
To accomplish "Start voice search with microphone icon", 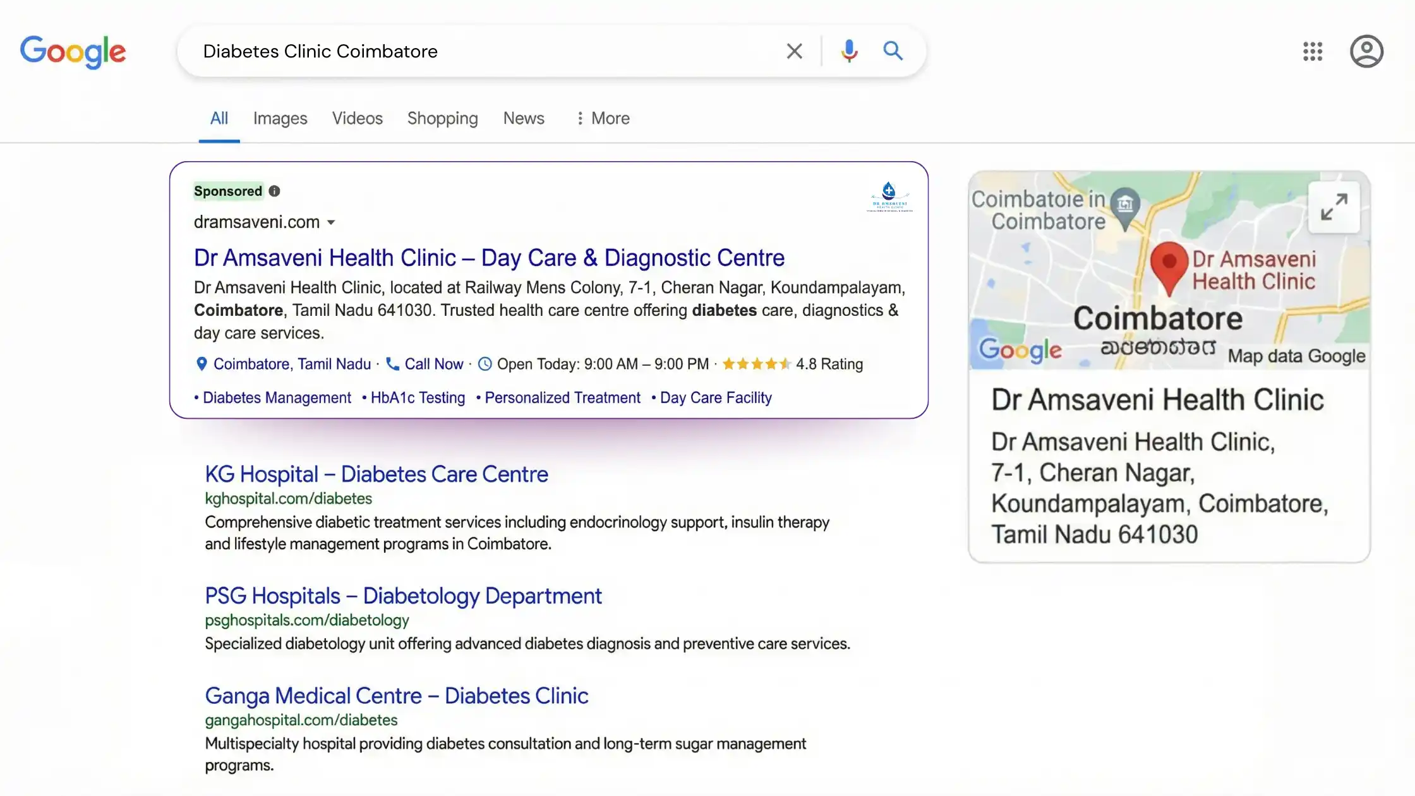I will tap(849, 51).
